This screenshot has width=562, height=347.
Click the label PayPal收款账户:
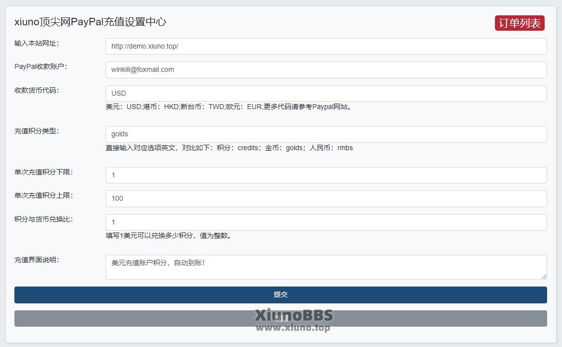click(41, 66)
